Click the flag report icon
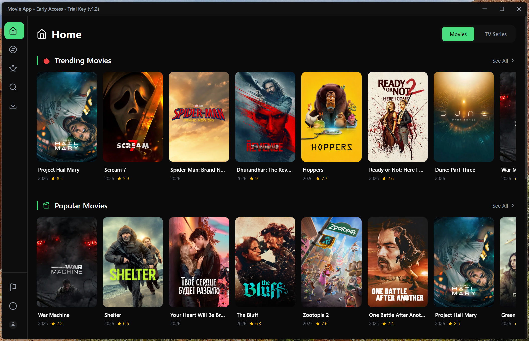This screenshot has width=529, height=341. coord(13,287)
